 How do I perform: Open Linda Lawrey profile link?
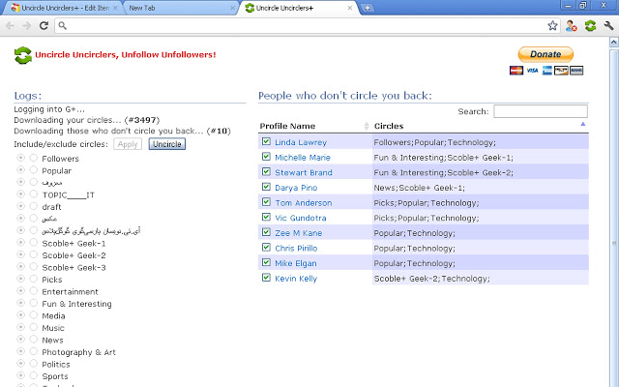(x=301, y=142)
